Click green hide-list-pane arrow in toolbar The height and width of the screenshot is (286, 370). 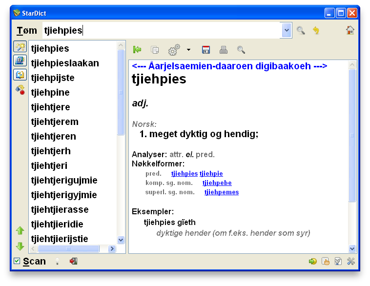pyautogui.click(x=137, y=50)
